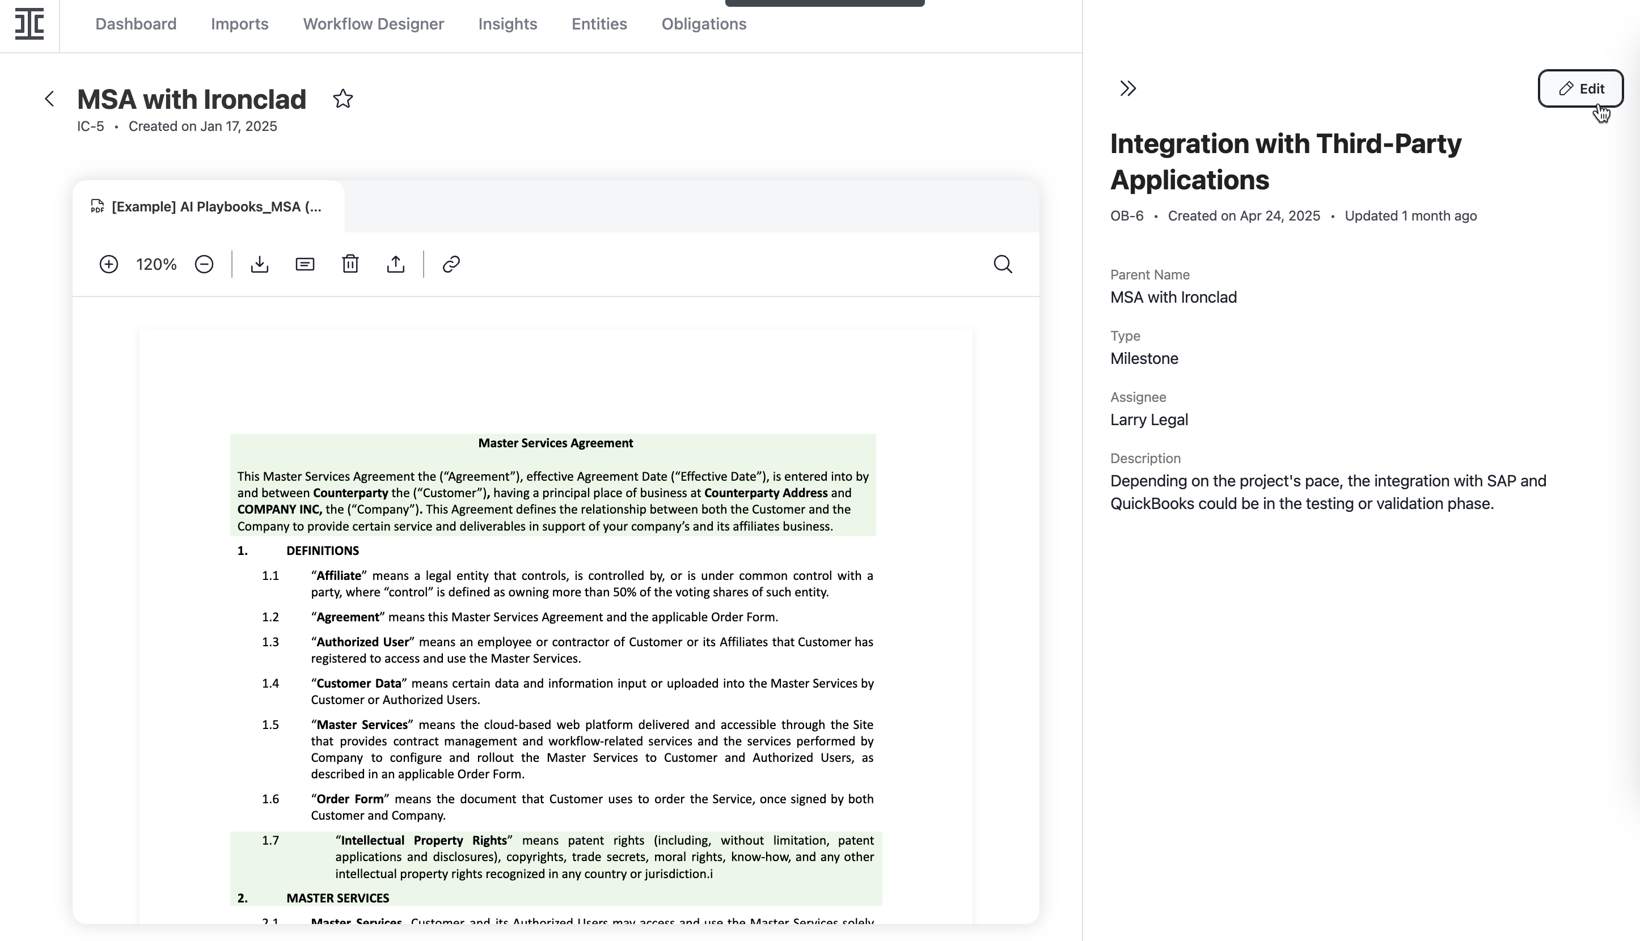
Task: Search within document using magnifier icon
Action: click(x=1003, y=264)
